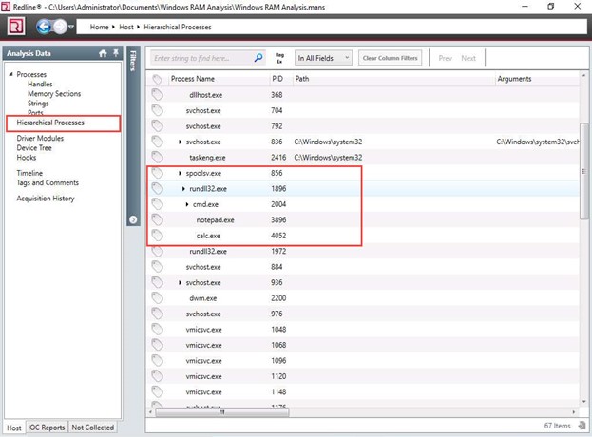The height and width of the screenshot is (437, 592).
Task: Collapse the Processes tree node
Action: (10, 74)
